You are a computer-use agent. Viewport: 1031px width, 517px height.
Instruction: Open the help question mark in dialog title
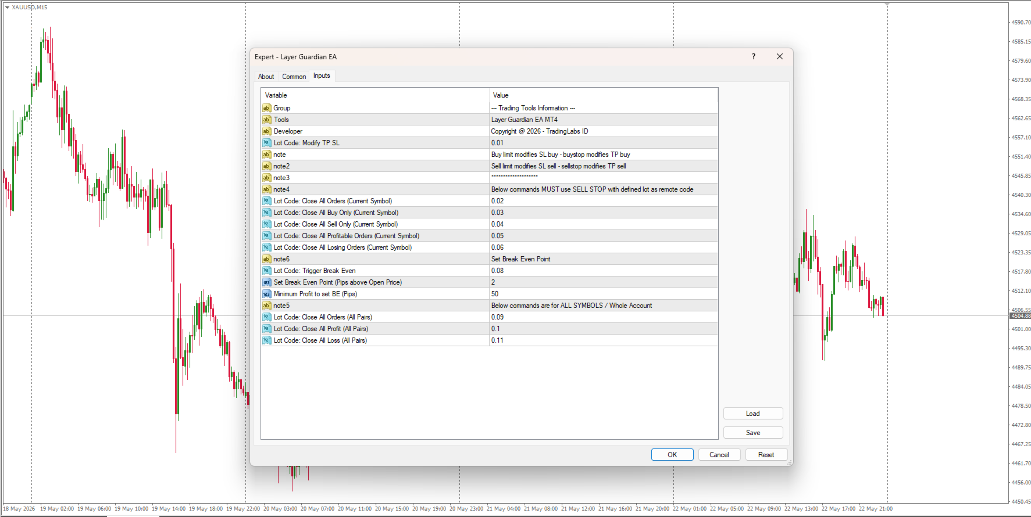coord(754,56)
